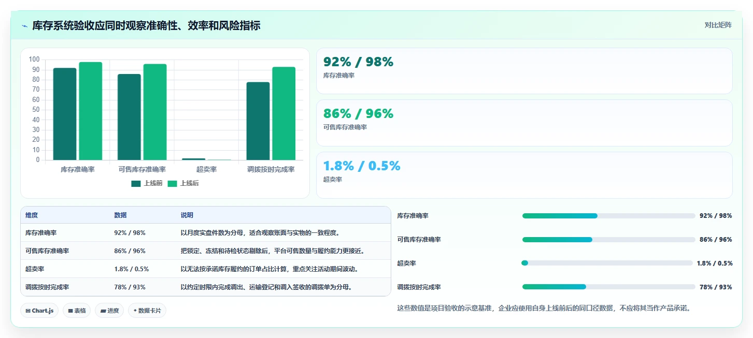Click the 可售库存准确率 progress bar
The image size is (753, 338).
608,240
